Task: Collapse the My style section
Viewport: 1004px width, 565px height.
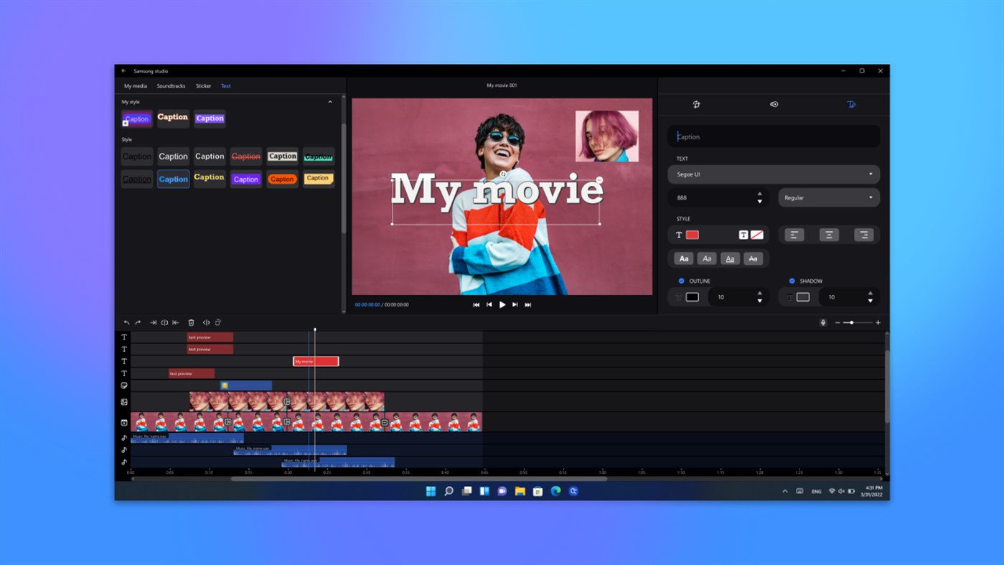Action: [330, 102]
